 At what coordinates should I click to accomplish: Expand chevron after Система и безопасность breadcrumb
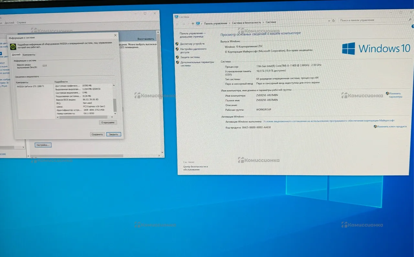(263, 23)
